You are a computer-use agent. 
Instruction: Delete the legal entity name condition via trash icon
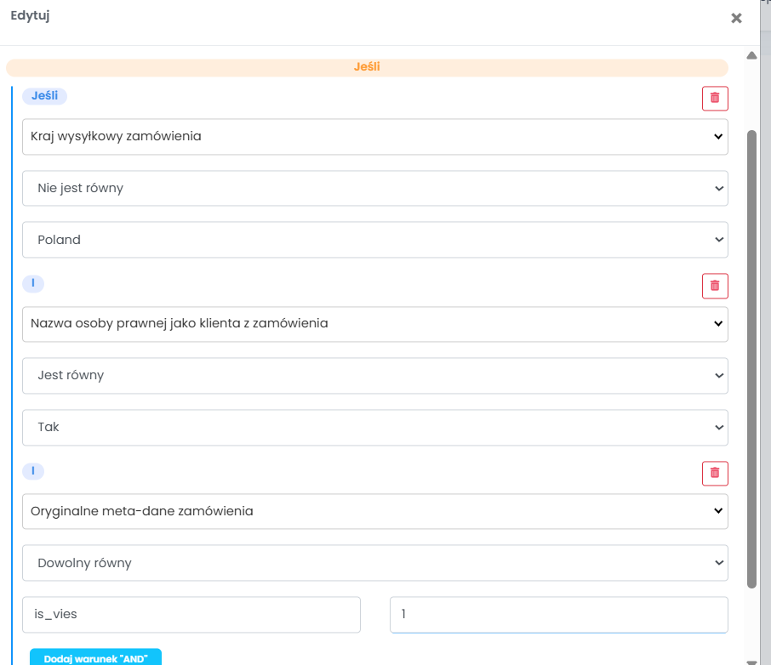pyautogui.click(x=715, y=286)
